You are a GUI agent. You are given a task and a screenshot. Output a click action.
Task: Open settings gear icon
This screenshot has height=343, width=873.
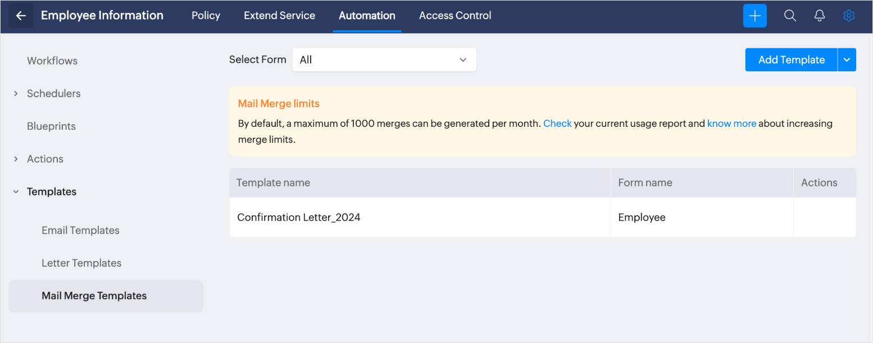pyautogui.click(x=849, y=16)
